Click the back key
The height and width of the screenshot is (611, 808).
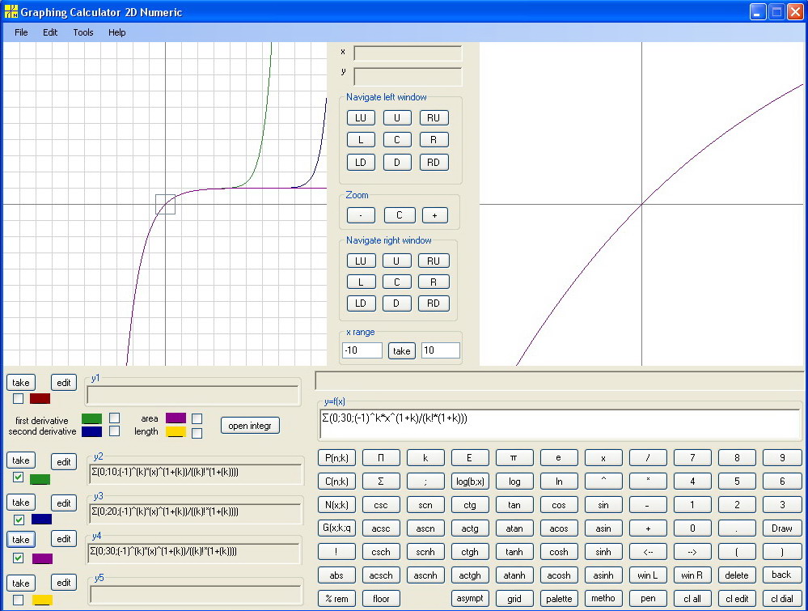tap(782, 575)
